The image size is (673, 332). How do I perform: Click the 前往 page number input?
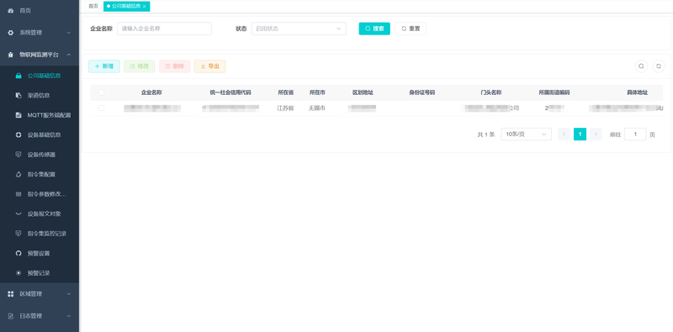(x=635, y=134)
